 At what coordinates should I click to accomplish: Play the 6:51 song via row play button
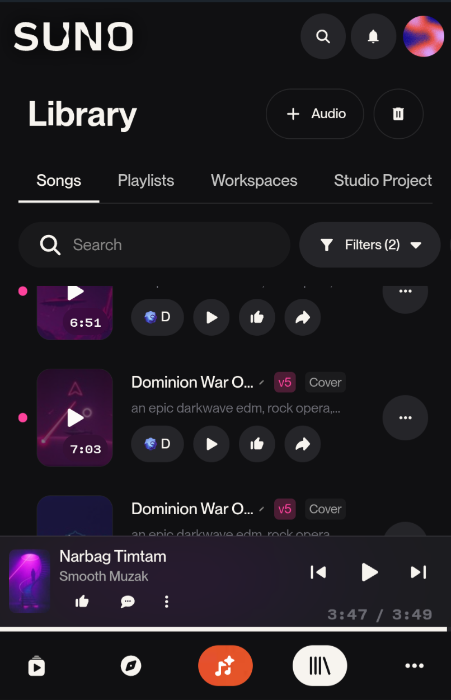[x=212, y=317]
